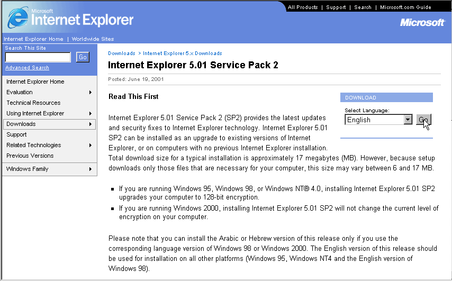Click the Search This Site label

25,48
